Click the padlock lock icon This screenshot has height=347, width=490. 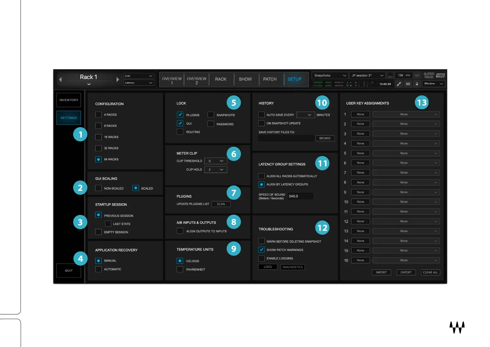(x=417, y=84)
